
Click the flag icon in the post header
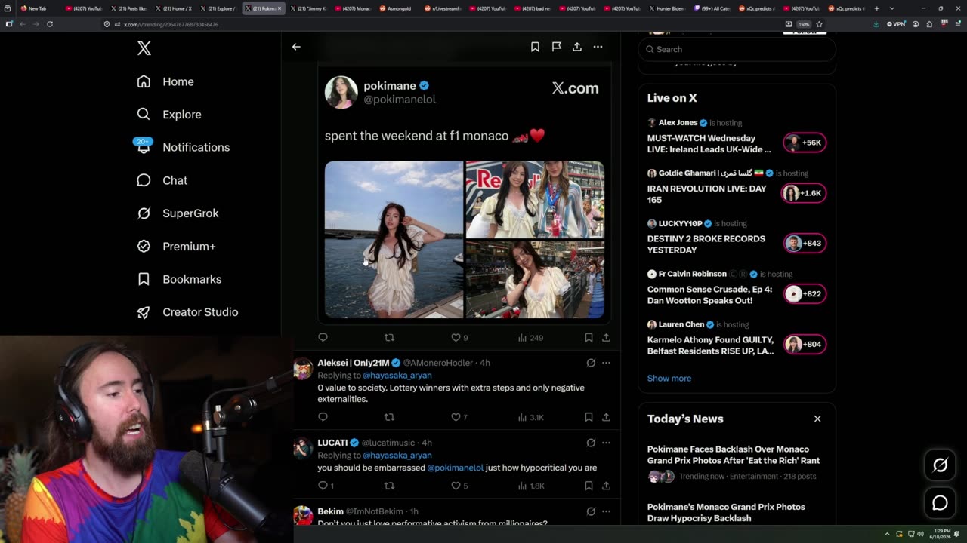(x=556, y=47)
